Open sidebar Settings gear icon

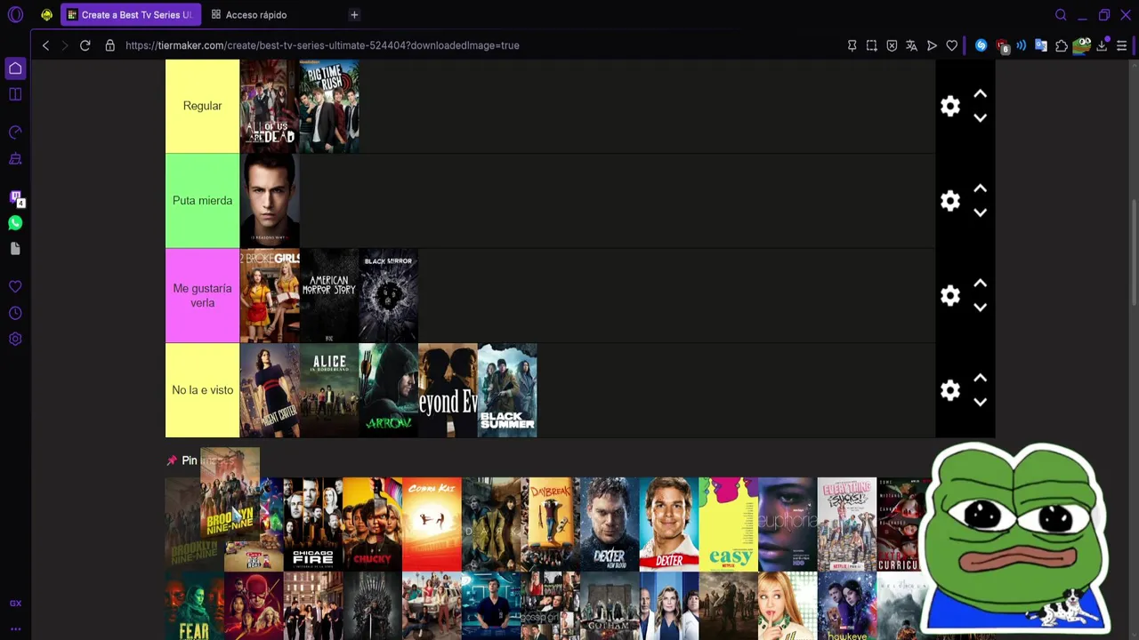[15, 339]
